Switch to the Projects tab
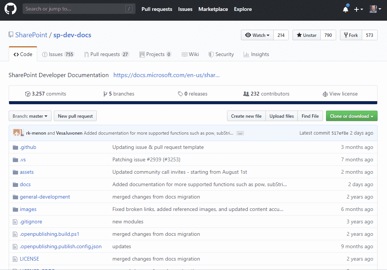The height and width of the screenshot is (270, 387). click(x=155, y=54)
